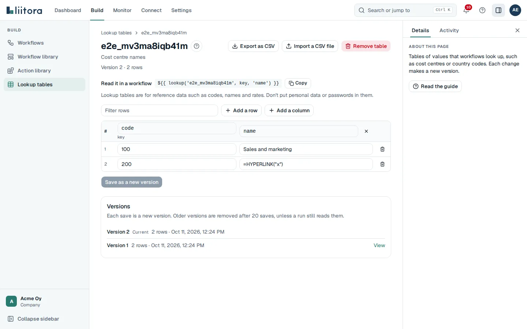Select the Build top navigation item

[97, 10]
